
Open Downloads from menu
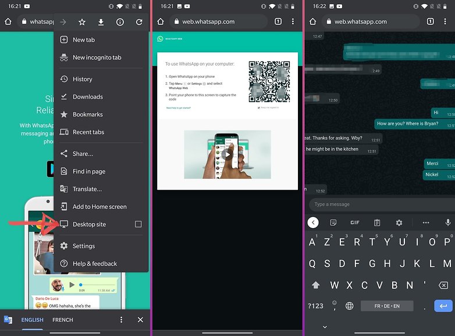(101, 97)
